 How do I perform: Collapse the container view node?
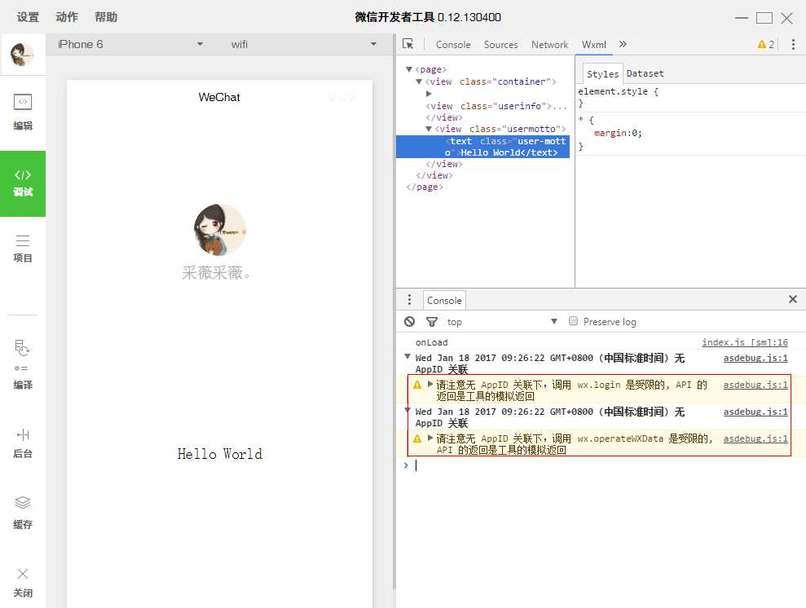tap(419, 82)
